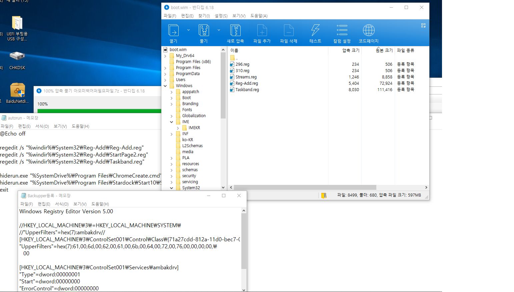Sort by Compressed Size (압축 크기) column

(351, 50)
